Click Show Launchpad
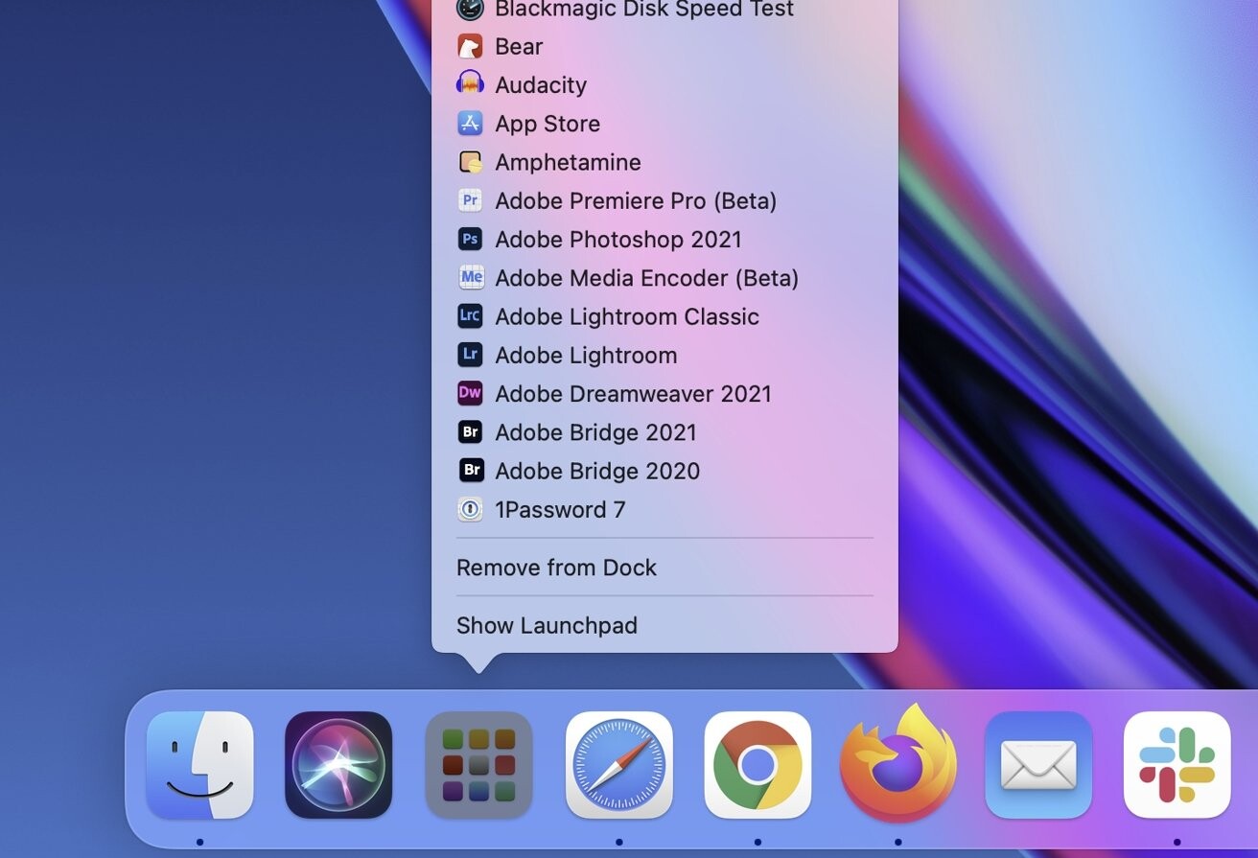The height and width of the screenshot is (858, 1258). [547, 625]
